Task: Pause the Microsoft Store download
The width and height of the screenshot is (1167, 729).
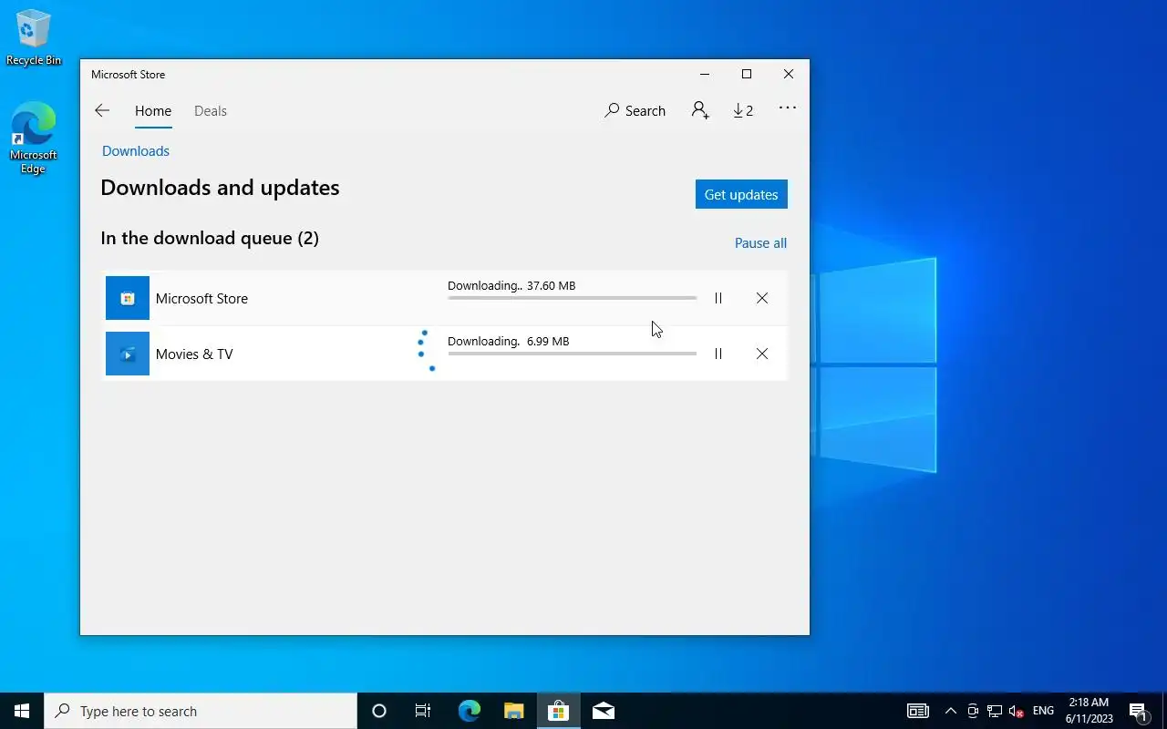Action: pos(718,298)
